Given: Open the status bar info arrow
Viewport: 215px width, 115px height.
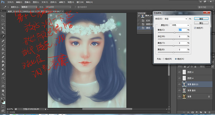Looking at the screenshot, I should (45, 109).
